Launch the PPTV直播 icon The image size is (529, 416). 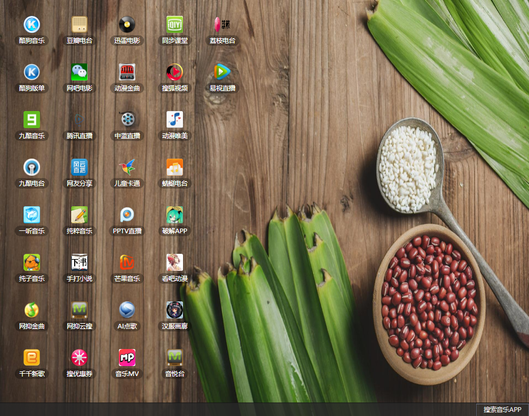[127, 215]
